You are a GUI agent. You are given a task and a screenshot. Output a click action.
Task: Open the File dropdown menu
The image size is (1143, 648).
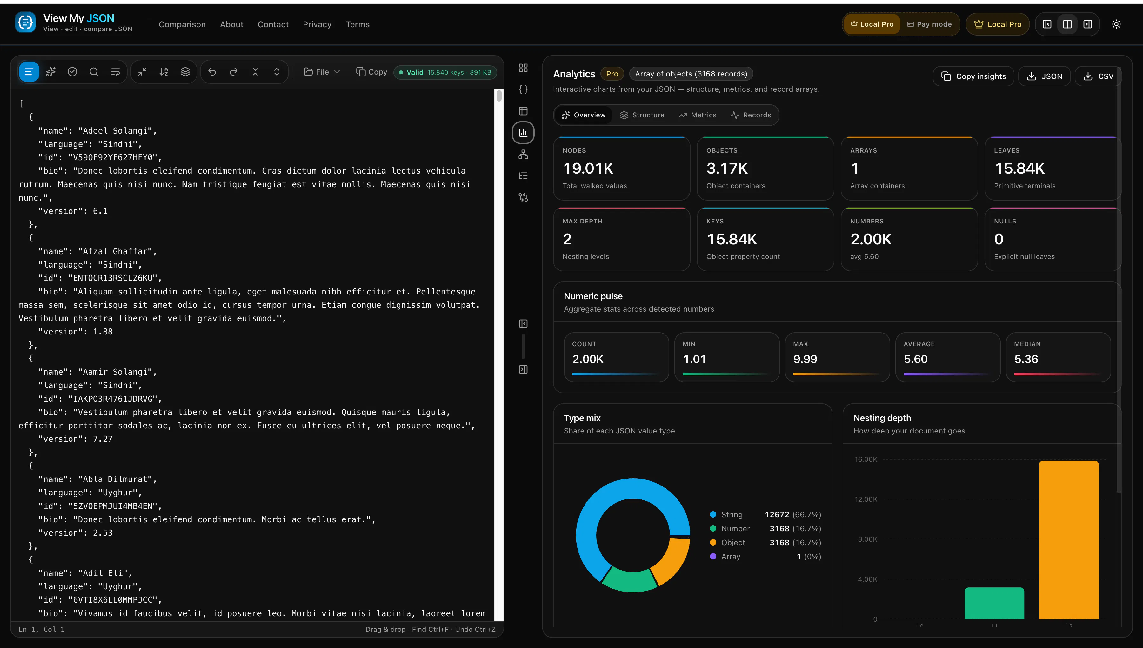[x=322, y=72]
